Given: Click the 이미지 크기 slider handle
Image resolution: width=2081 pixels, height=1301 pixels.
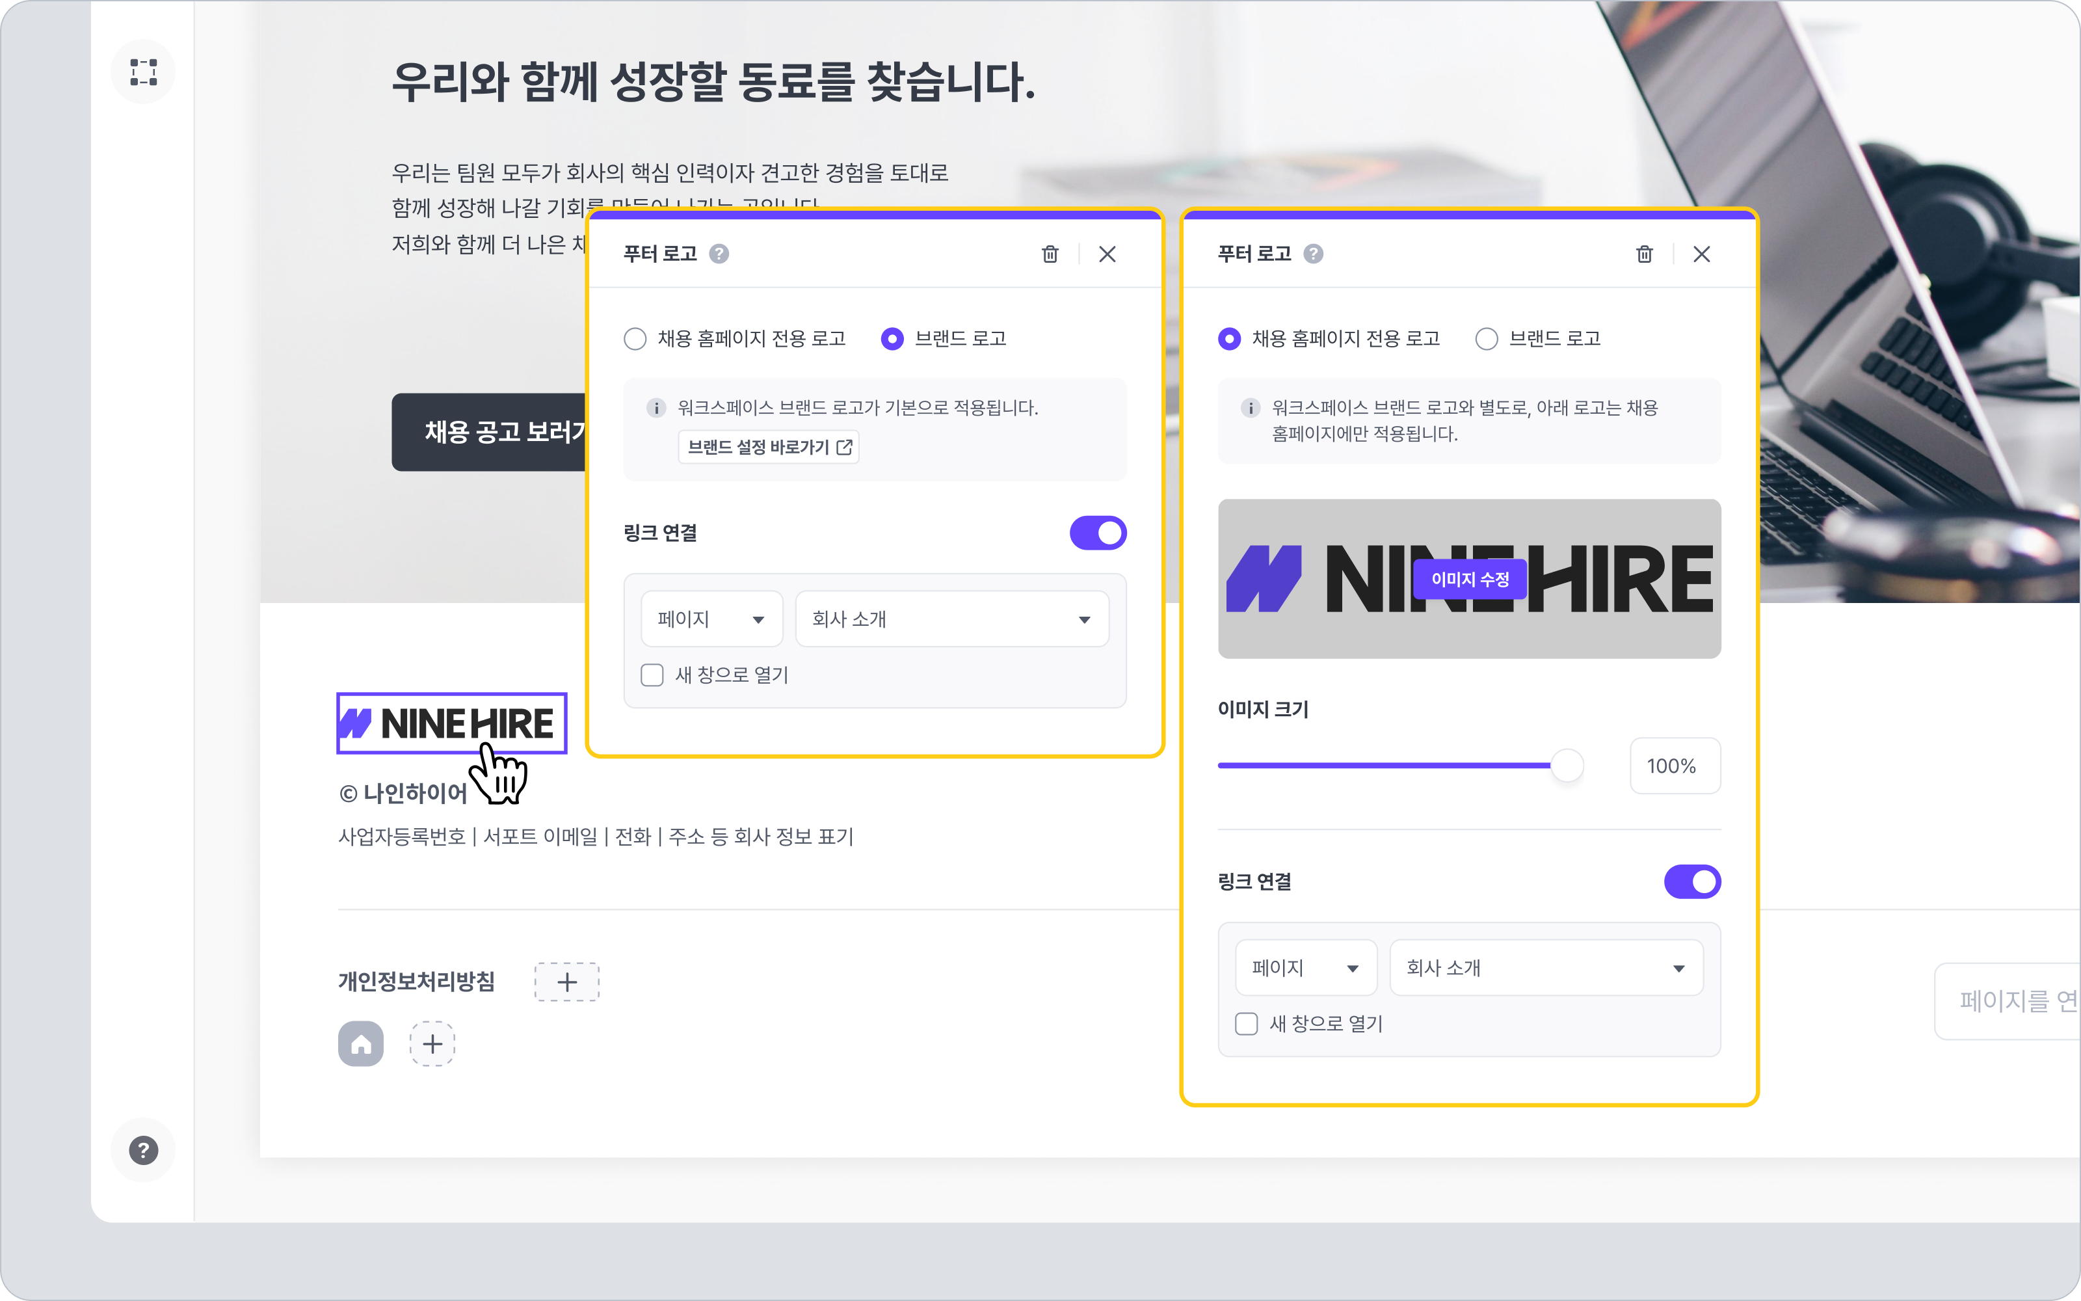Looking at the screenshot, I should coord(1567,765).
